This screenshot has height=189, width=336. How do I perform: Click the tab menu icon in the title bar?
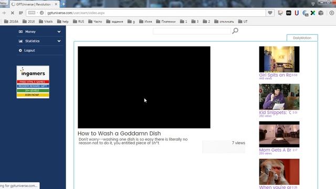click(313, 4)
